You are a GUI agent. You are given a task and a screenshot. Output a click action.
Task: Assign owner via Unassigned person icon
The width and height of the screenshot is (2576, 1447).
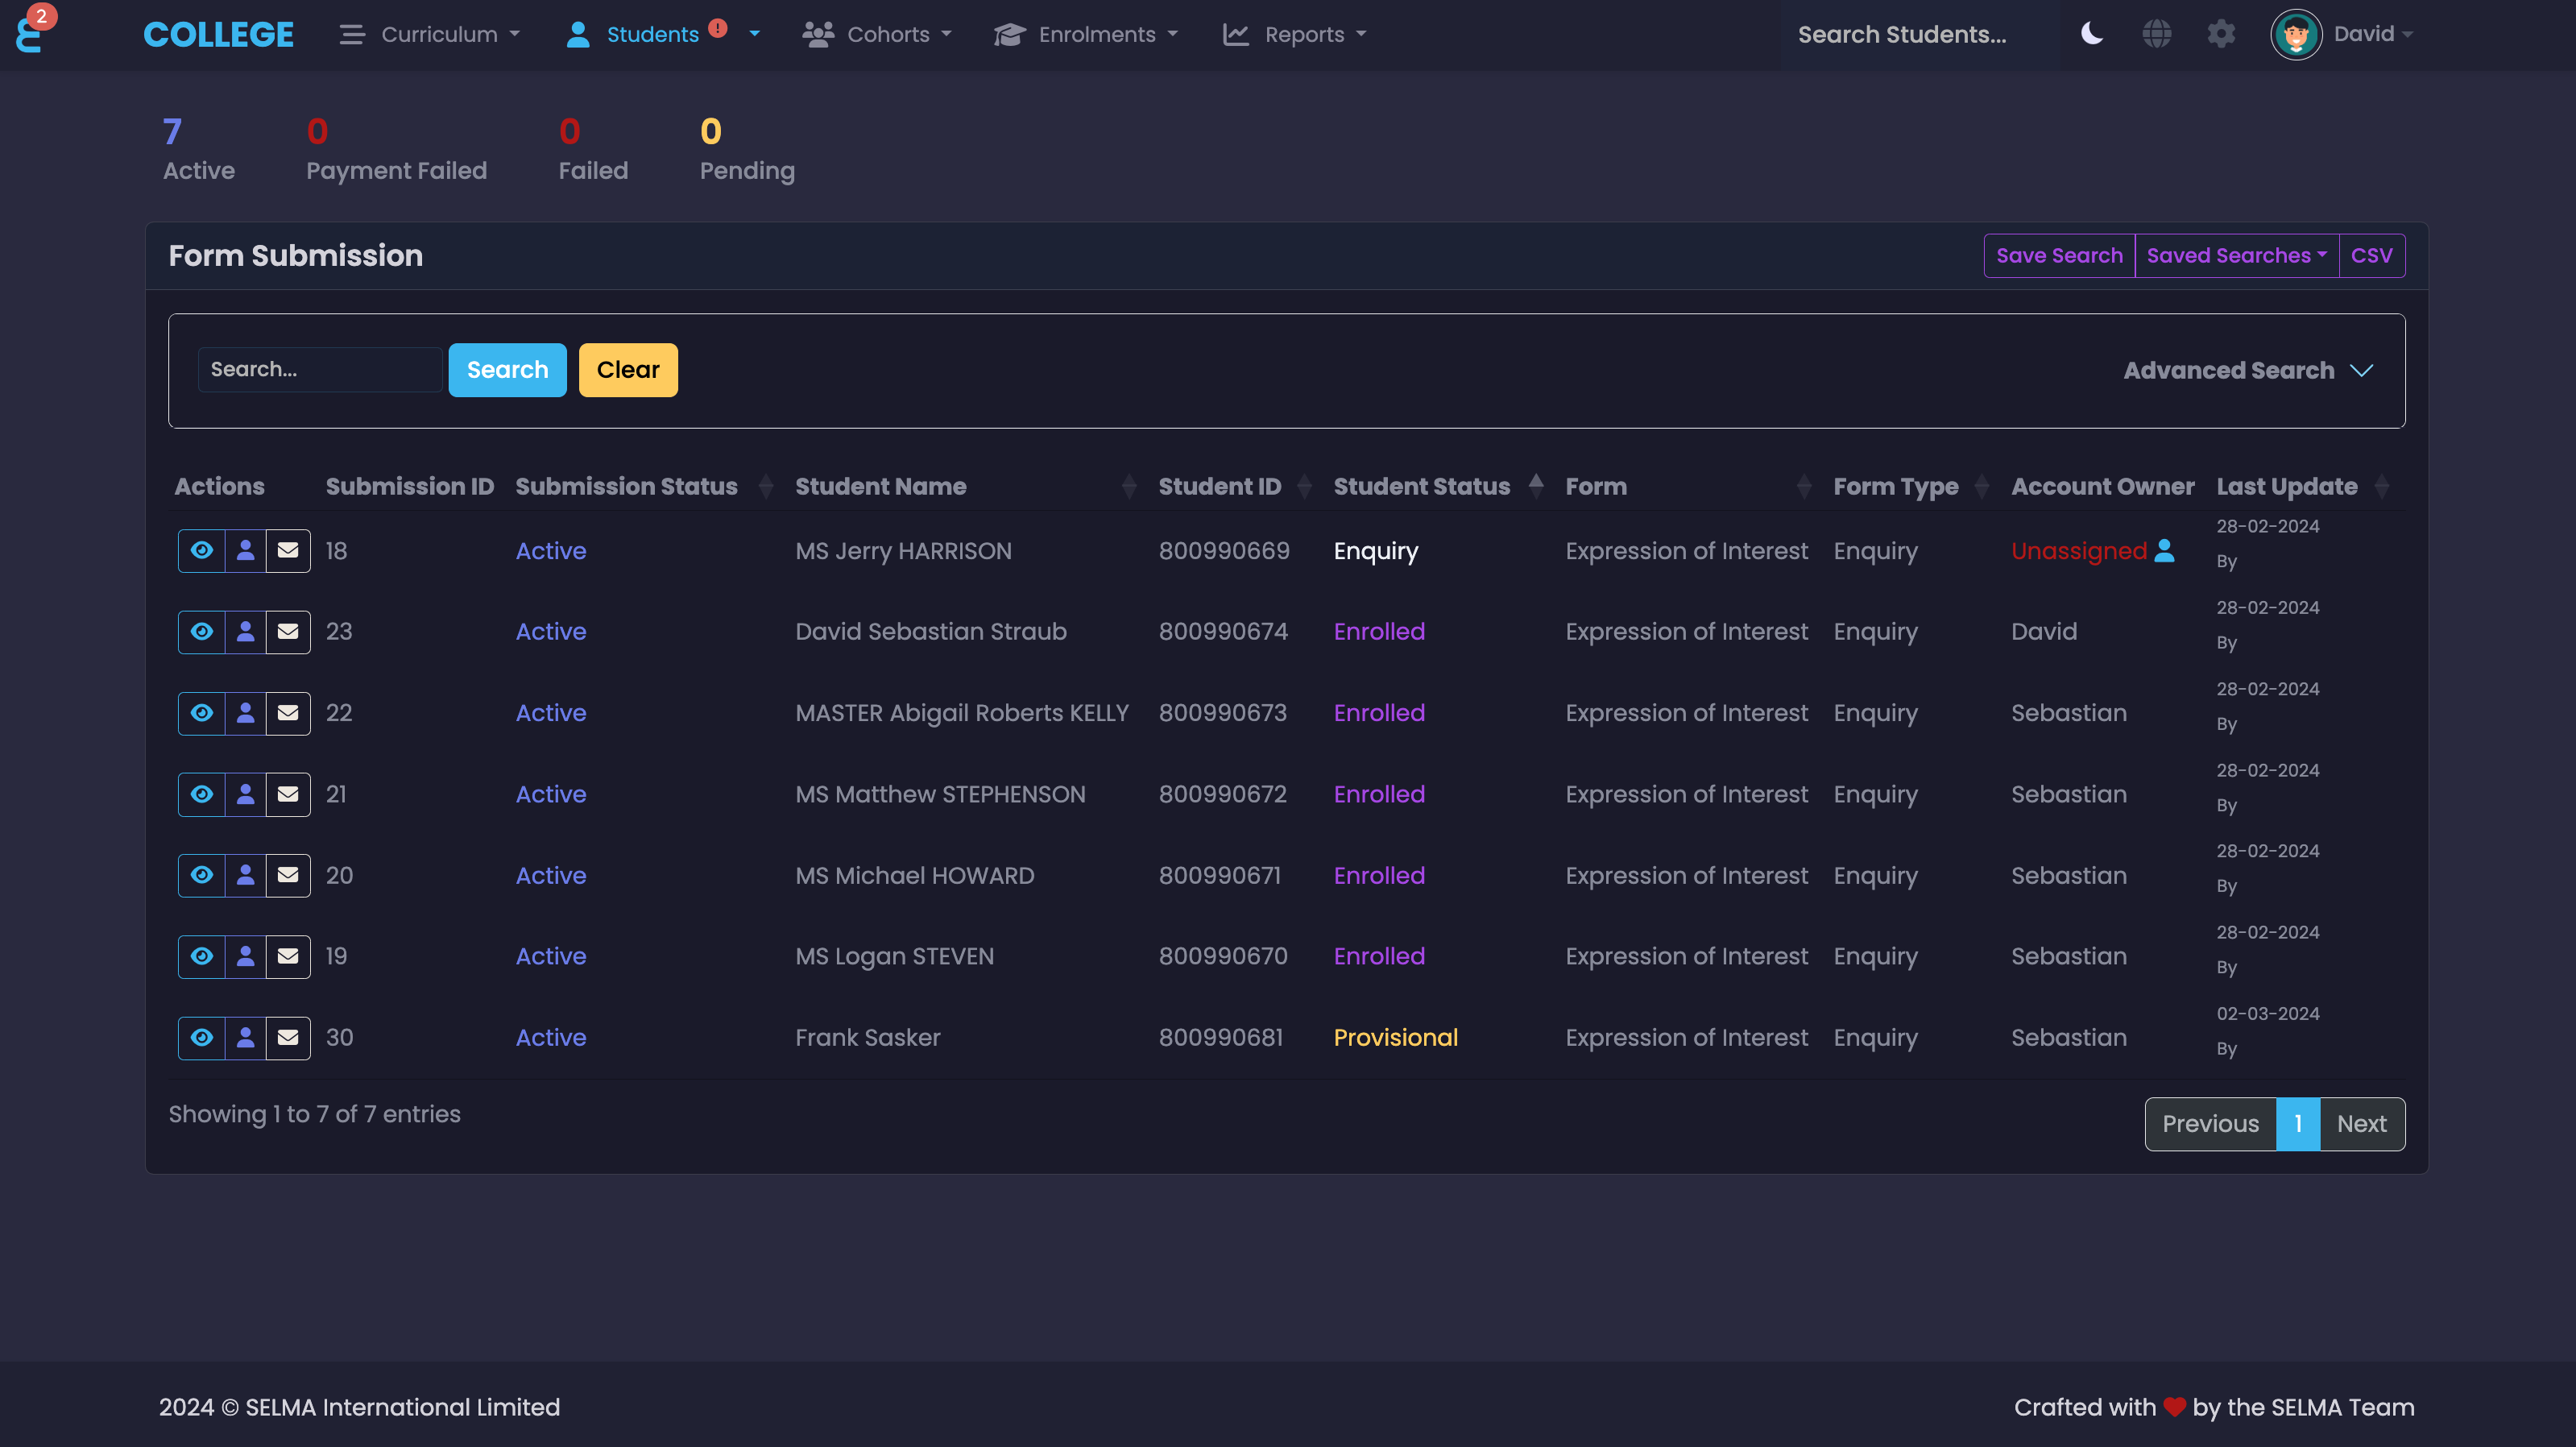point(2164,550)
